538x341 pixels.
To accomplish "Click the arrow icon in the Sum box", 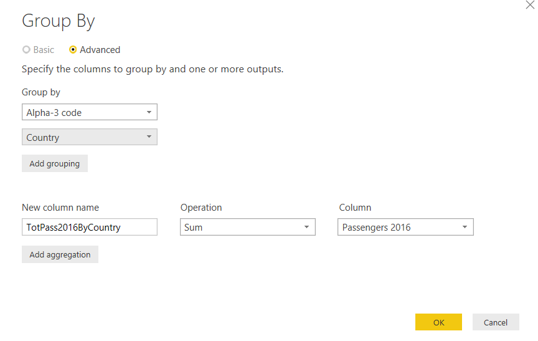I will (x=306, y=228).
